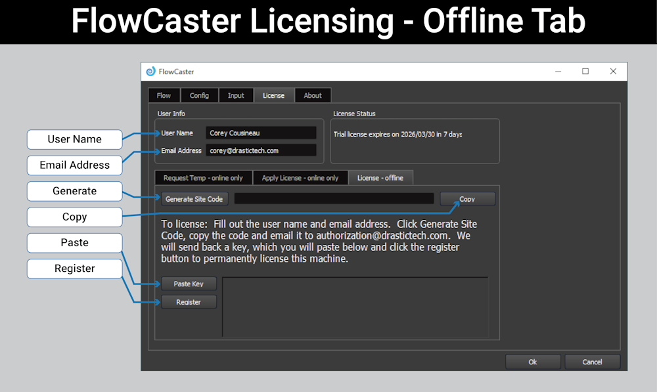Image resolution: width=657 pixels, height=392 pixels.
Task: Click inside the large license key text area
Action: point(355,307)
